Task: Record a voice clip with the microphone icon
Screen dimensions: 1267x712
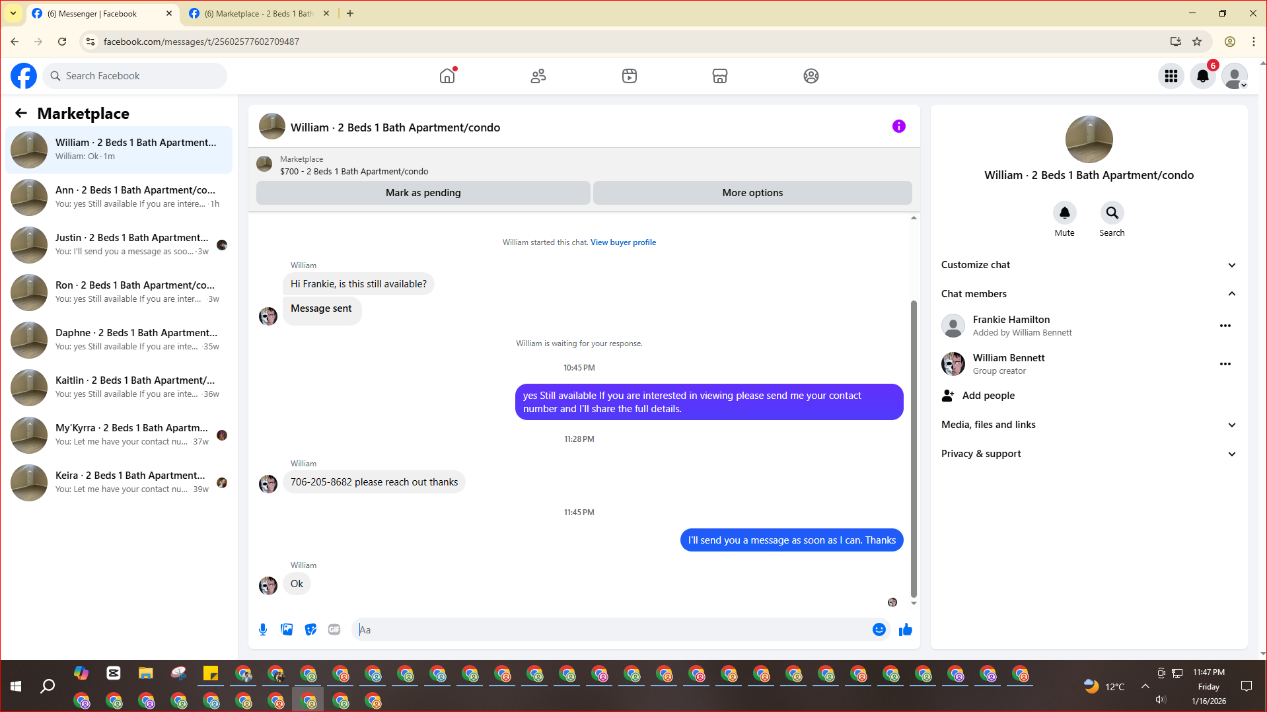Action: pyautogui.click(x=263, y=629)
